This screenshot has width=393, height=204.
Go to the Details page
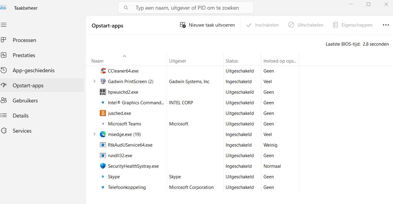pos(21,116)
